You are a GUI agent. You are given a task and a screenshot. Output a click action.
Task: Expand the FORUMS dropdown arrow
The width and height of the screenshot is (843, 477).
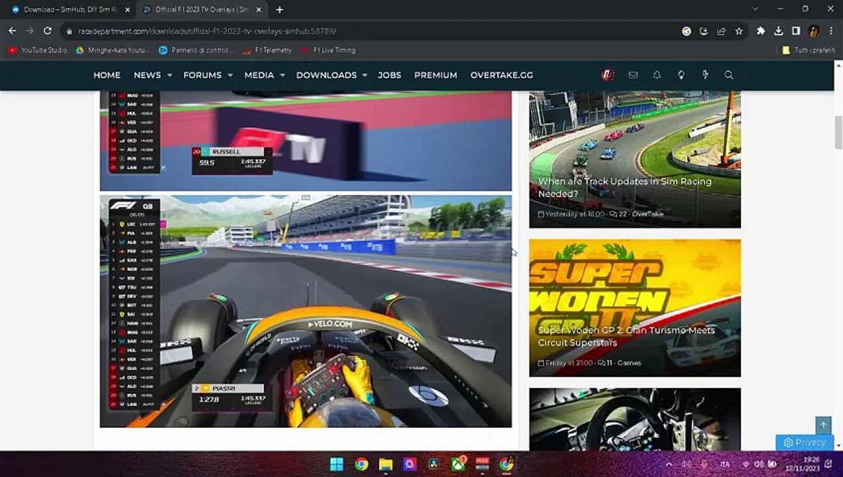pos(230,76)
